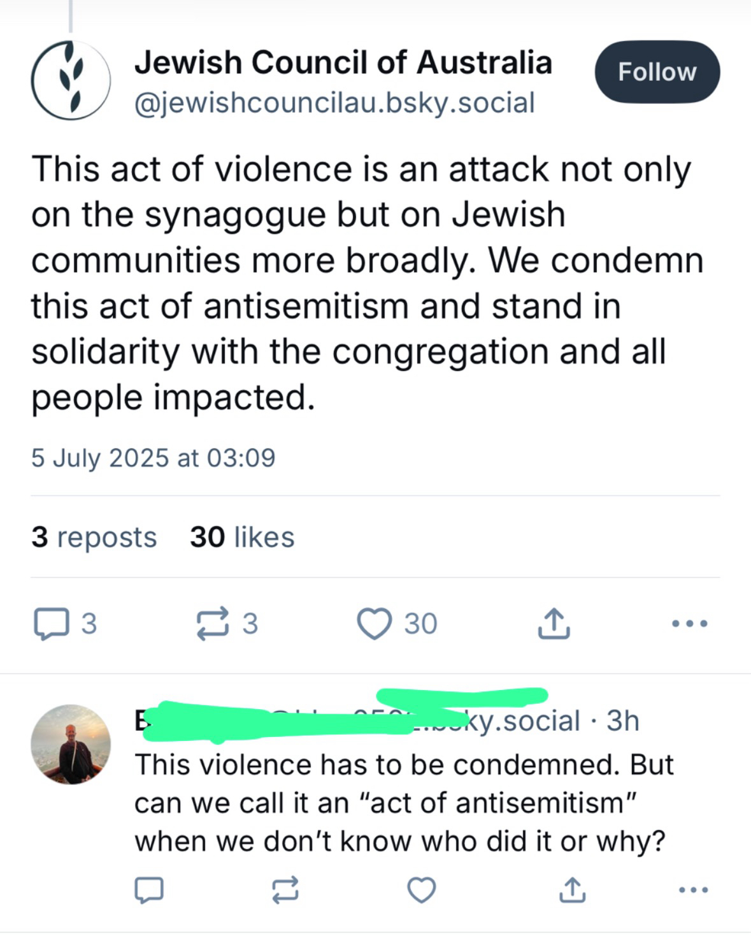
Task: Share the reply comment
Action: tap(571, 889)
